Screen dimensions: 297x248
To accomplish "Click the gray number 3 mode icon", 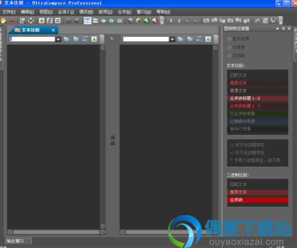I will 119,21.
